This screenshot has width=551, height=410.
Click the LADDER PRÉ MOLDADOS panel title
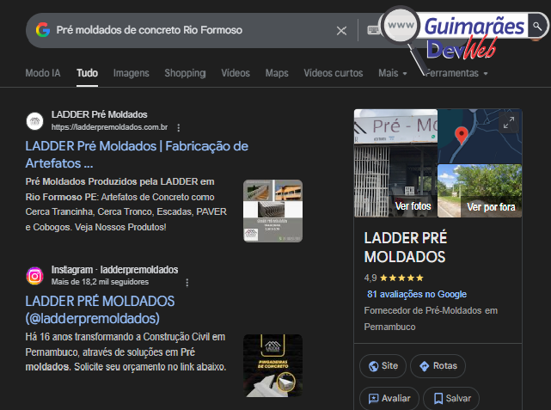[406, 248]
